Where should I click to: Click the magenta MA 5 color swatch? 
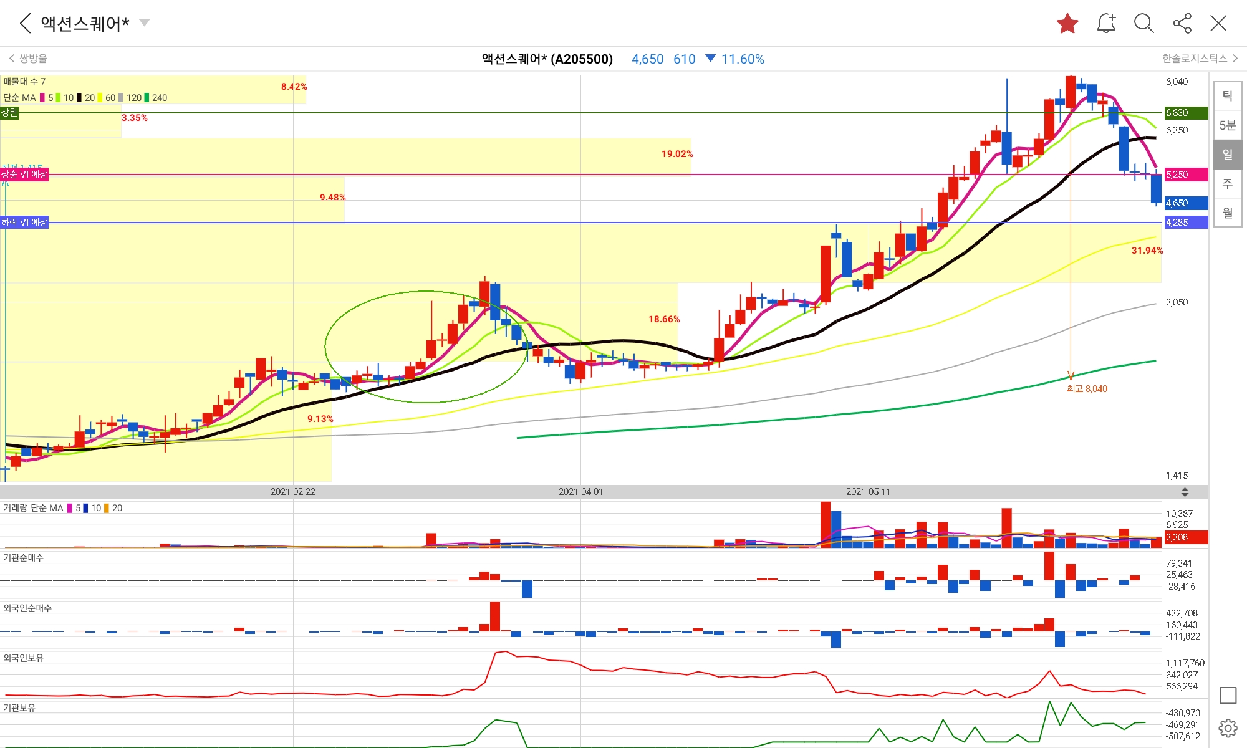point(42,98)
